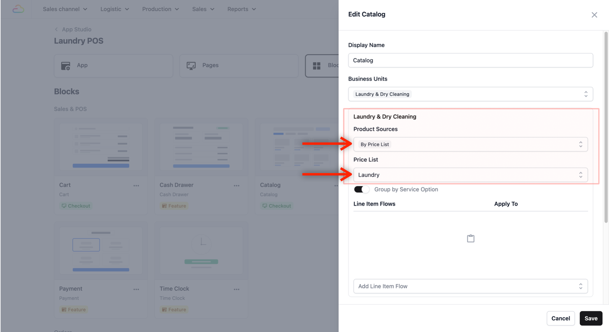Image resolution: width=609 pixels, height=332 pixels.
Task: Click the Save button
Action: [x=591, y=318]
